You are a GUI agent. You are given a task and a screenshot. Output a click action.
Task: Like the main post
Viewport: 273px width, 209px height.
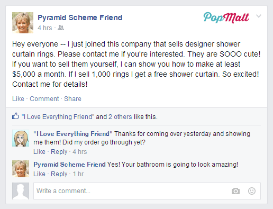click(x=18, y=99)
